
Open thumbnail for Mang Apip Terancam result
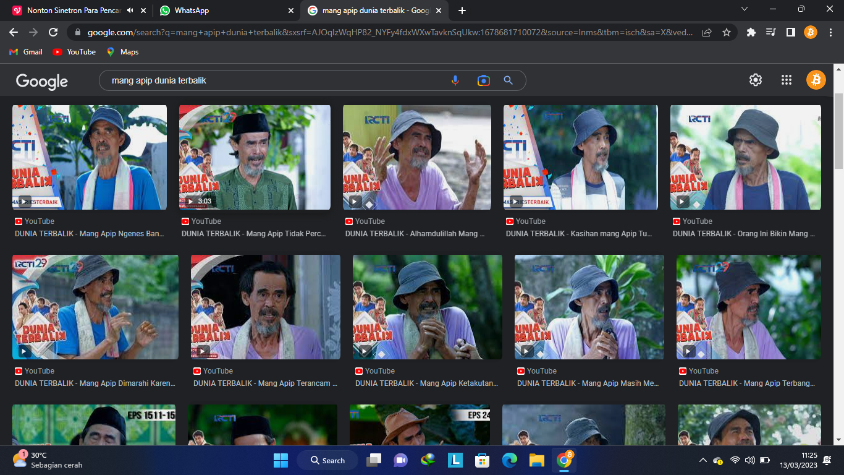coord(266,307)
